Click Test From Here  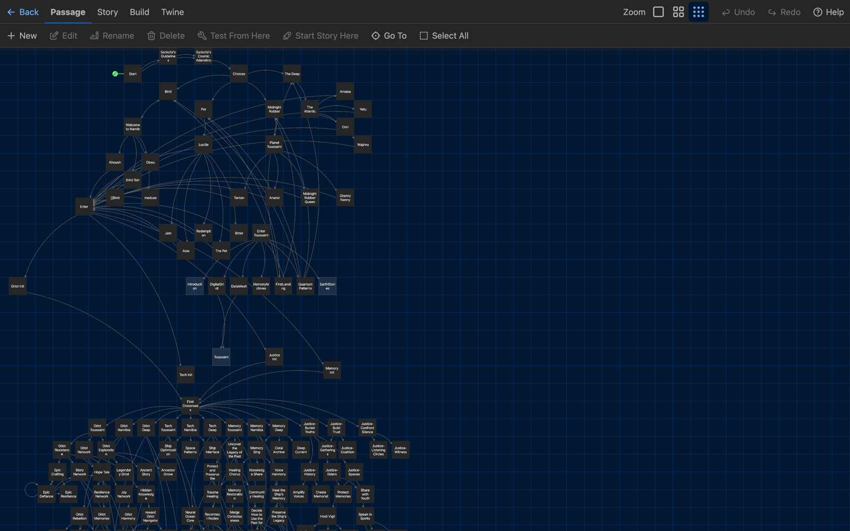pos(234,36)
